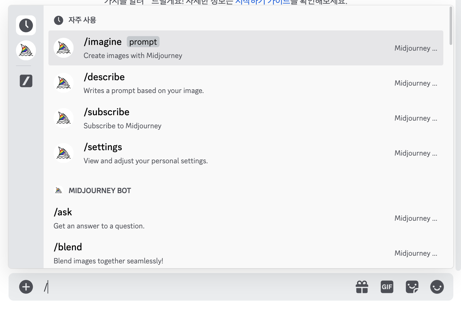Screen dimensions: 461x314
Task: Select the Midjourney Bot sidebar icon
Action: tap(26, 51)
